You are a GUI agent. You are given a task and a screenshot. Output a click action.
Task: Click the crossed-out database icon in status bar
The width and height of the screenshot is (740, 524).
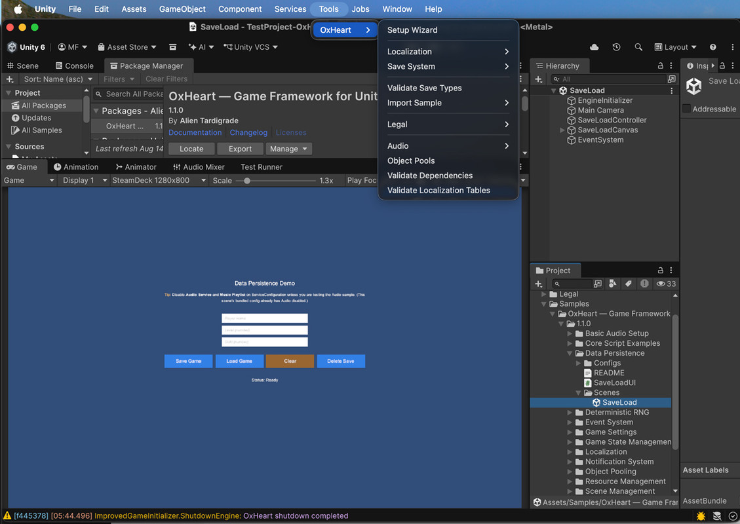click(x=717, y=516)
